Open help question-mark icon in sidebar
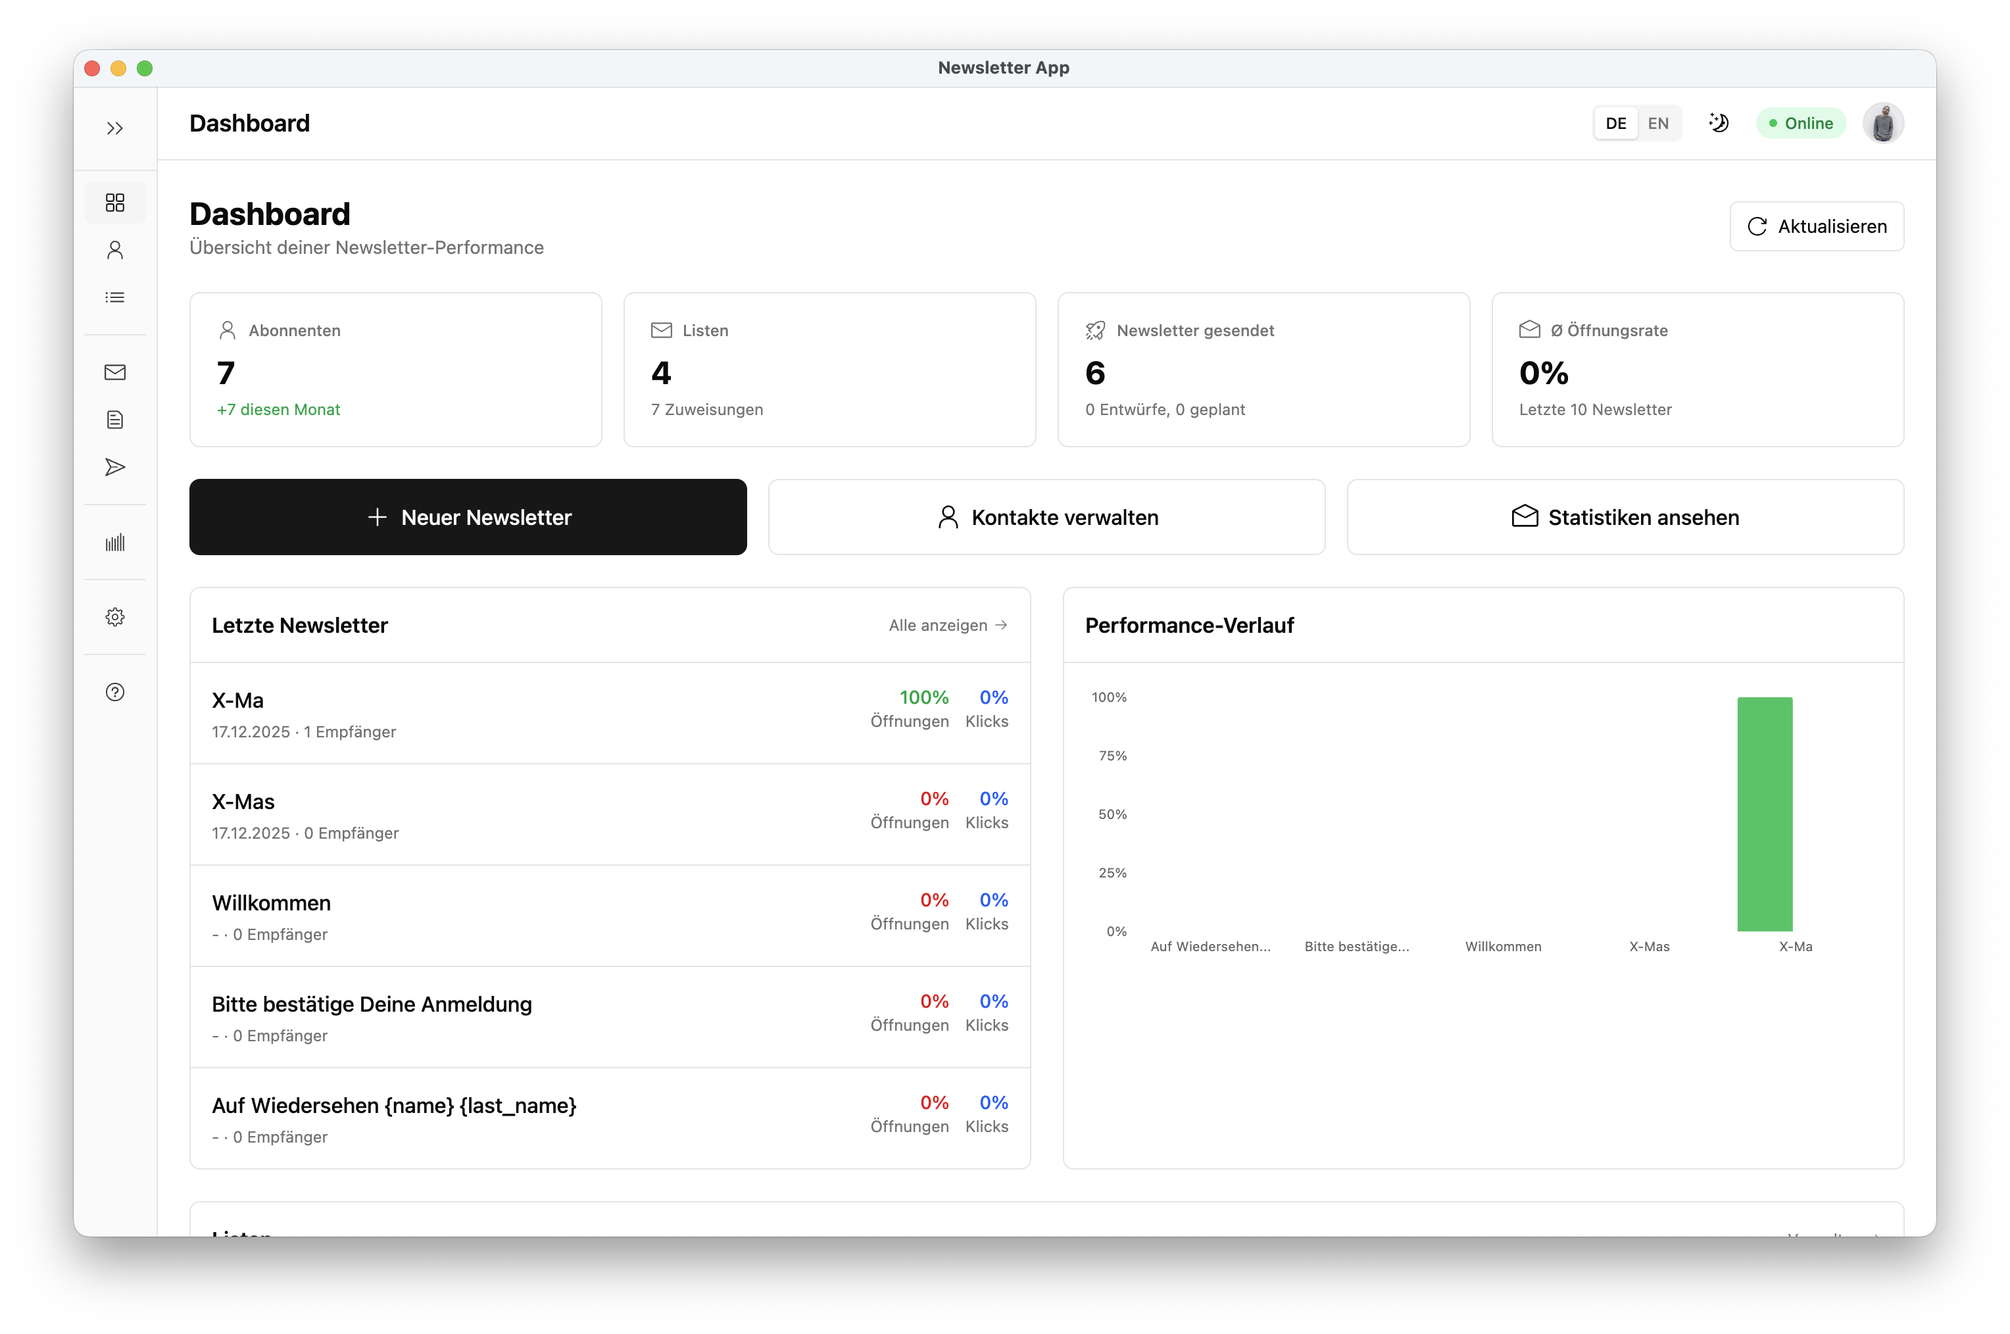The height and width of the screenshot is (1334, 2010). coord(115,692)
